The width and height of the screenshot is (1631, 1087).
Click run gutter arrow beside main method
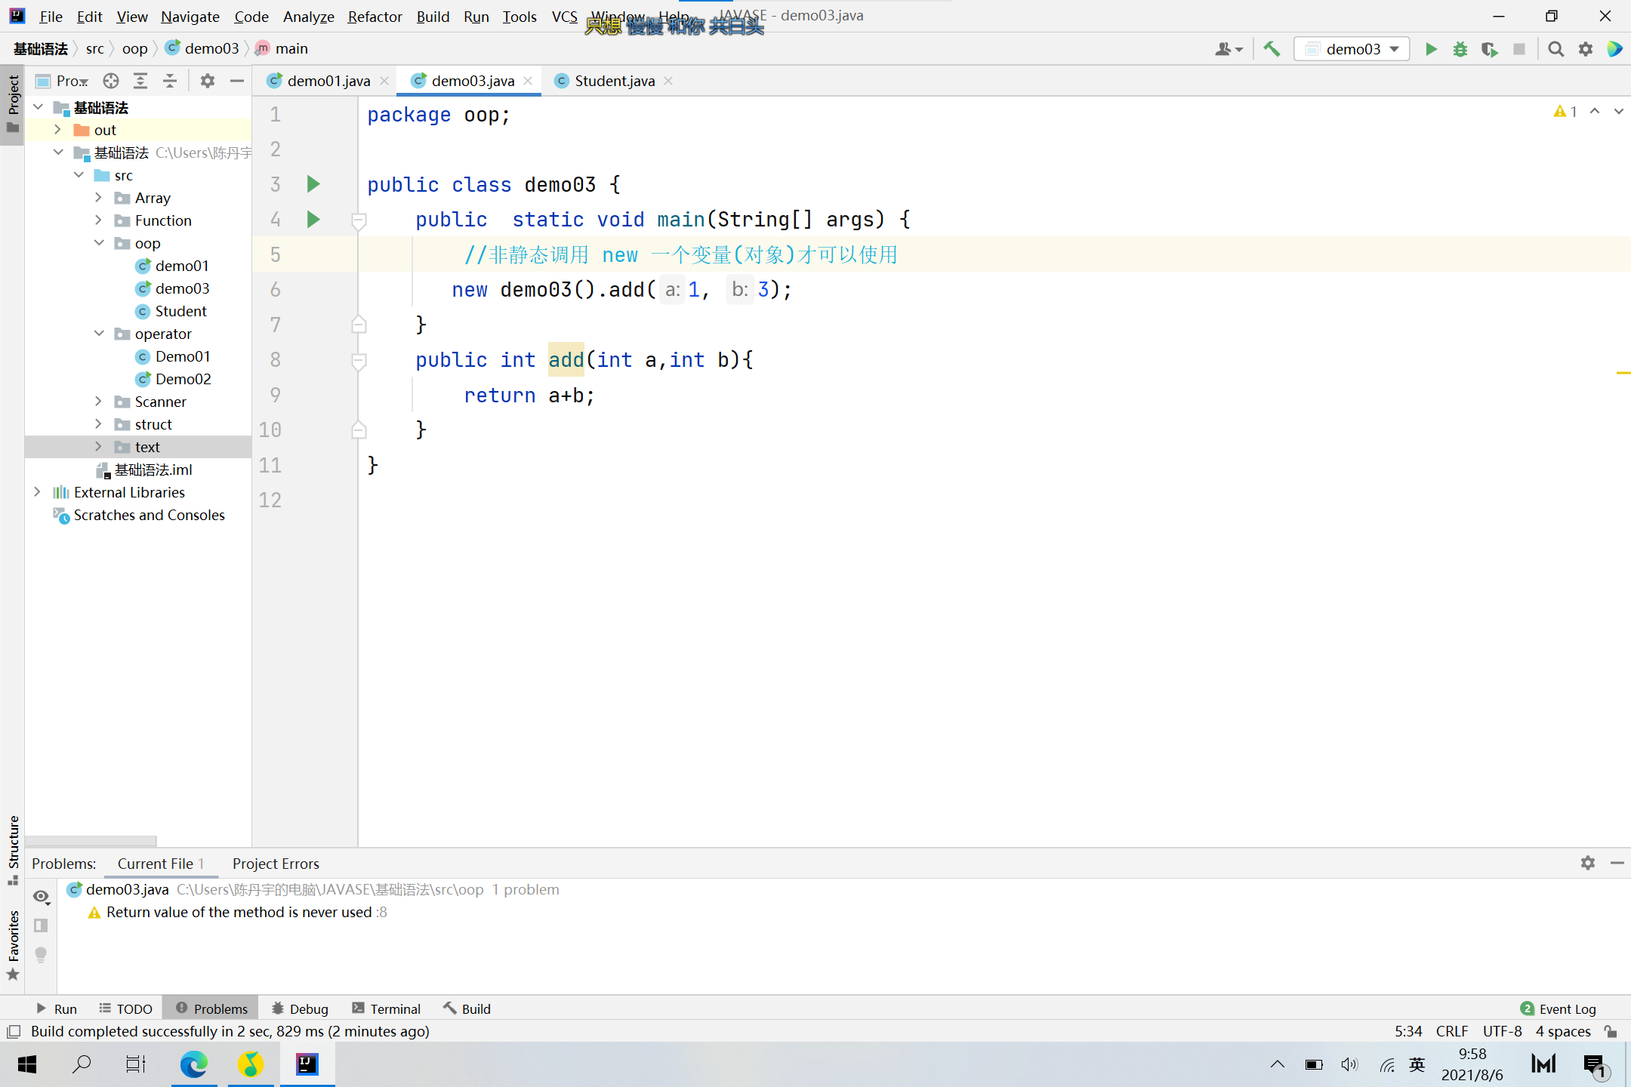(x=313, y=220)
